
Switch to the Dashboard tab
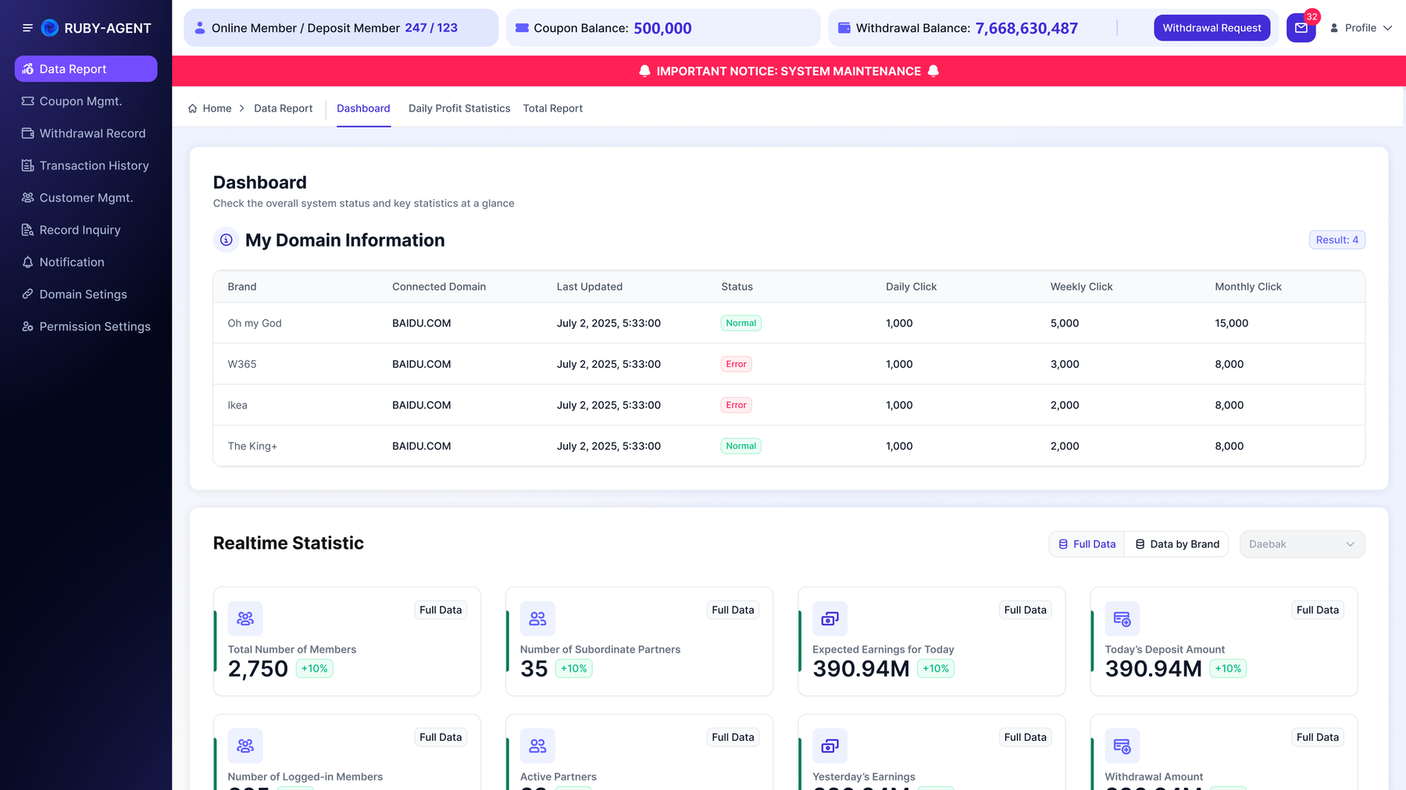[363, 109]
